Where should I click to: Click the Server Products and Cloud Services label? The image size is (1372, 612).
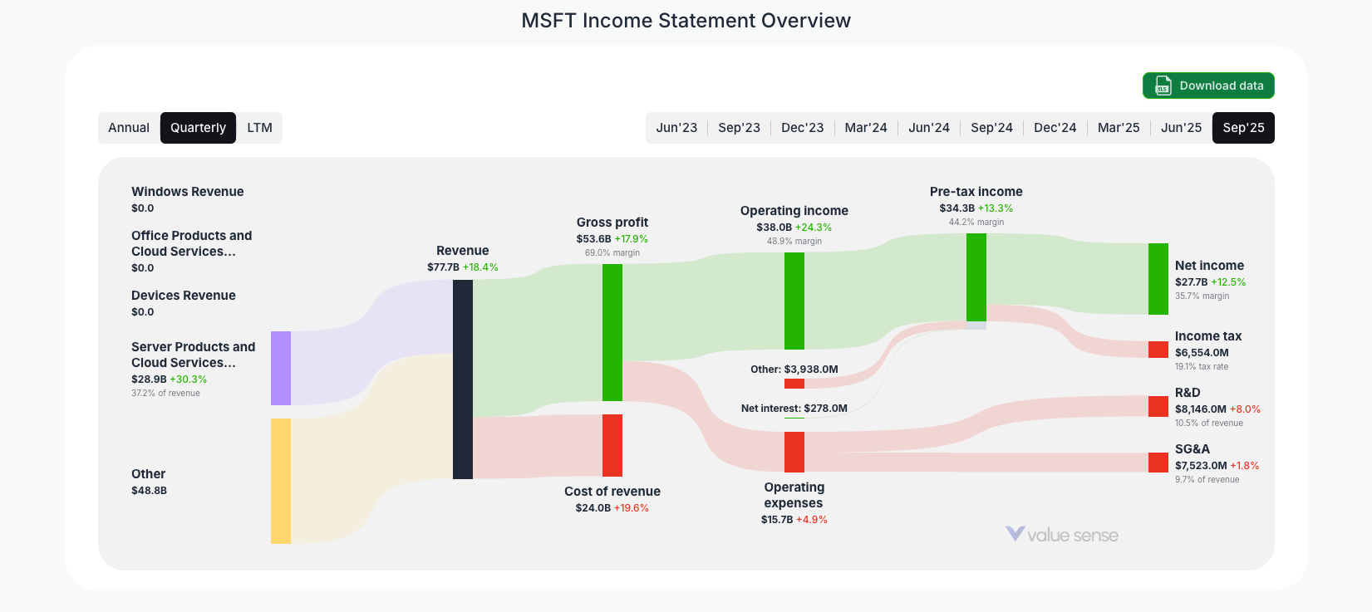[x=193, y=355]
